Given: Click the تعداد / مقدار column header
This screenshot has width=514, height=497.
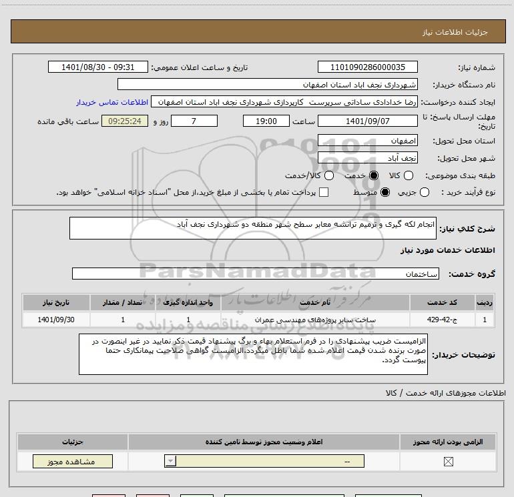Looking at the screenshot, I should (x=123, y=302).
